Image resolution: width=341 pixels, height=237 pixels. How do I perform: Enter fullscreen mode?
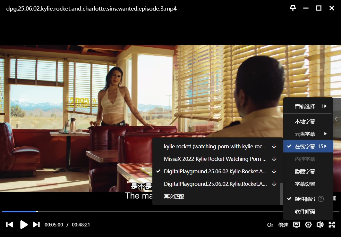tap(332, 225)
